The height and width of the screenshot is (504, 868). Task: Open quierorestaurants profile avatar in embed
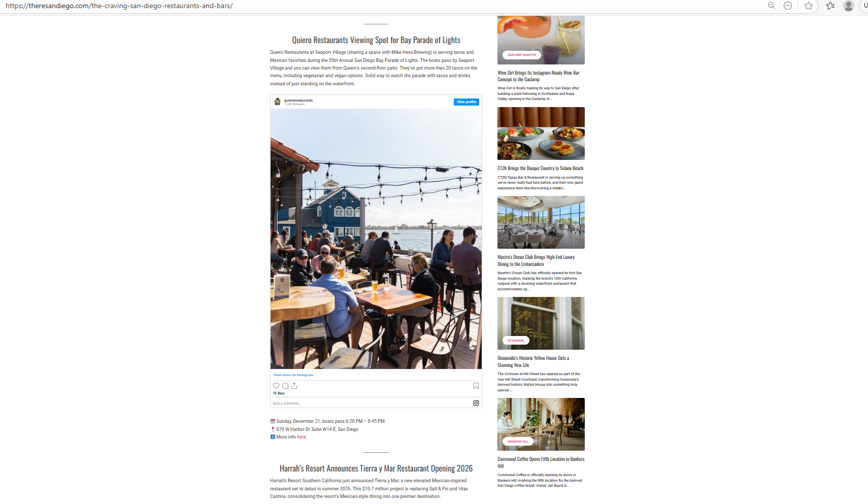(277, 102)
